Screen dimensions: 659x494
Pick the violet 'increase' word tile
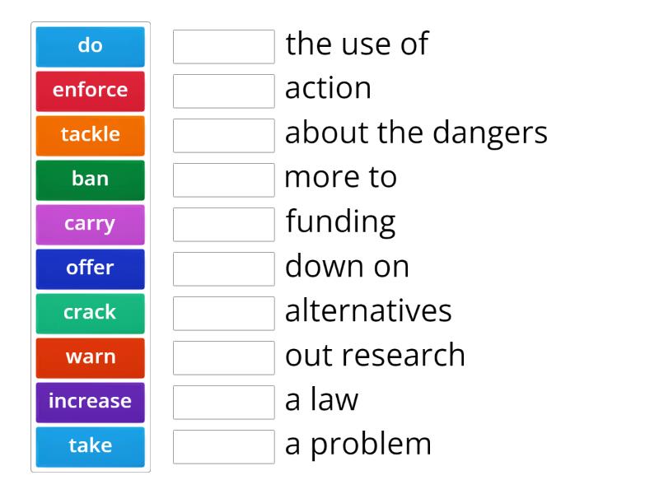(x=90, y=402)
